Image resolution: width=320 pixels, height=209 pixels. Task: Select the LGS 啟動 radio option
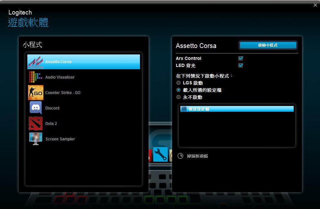pos(178,83)
